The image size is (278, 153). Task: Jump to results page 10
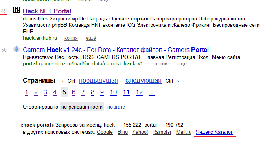click(x=113, y=92)
